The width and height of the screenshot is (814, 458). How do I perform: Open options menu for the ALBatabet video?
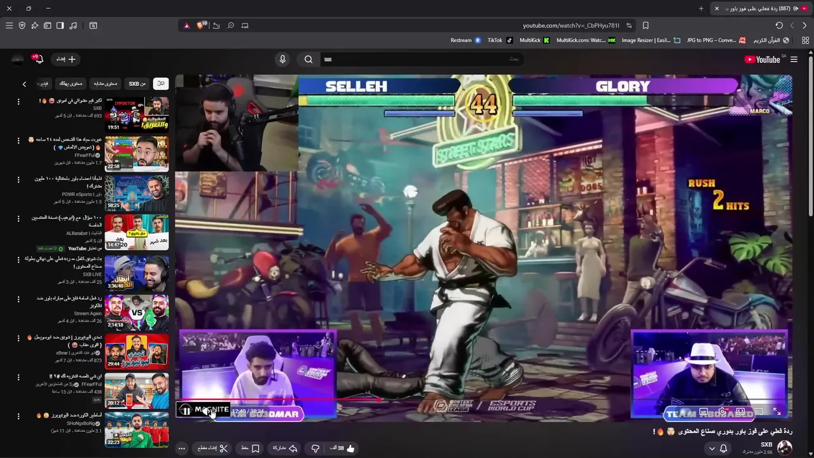[18, 219]
